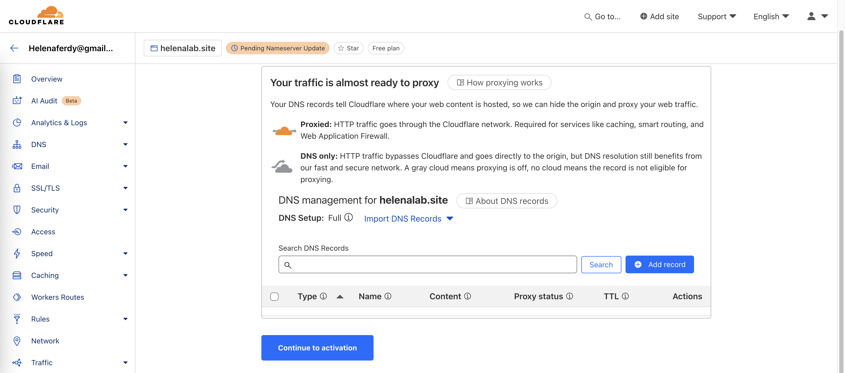Viewport: 845px width, 373px height.
Task: Click the back arrow beside the account name
Action: [14, 48]
